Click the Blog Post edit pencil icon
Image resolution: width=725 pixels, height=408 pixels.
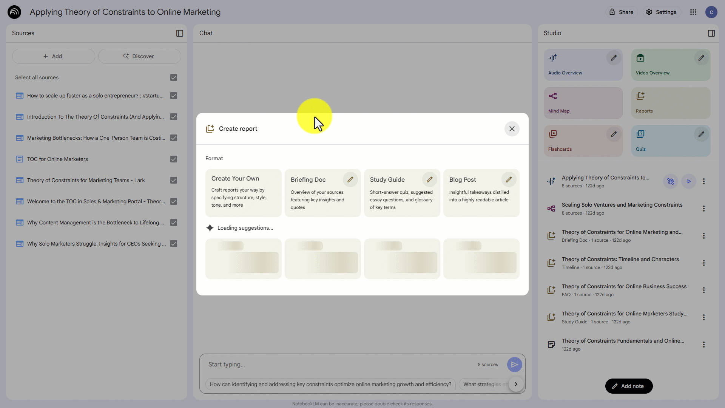[x=509, y=180]
